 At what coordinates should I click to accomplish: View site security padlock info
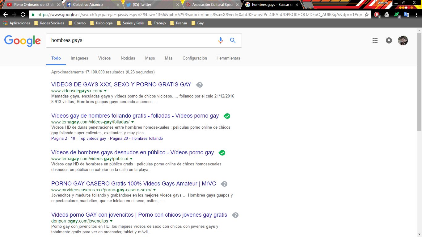(x=33, y=15)
